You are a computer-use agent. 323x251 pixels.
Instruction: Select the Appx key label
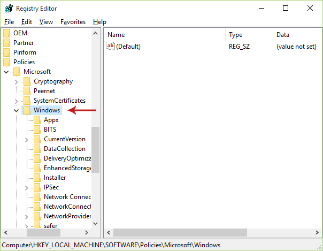pos(51,120)
